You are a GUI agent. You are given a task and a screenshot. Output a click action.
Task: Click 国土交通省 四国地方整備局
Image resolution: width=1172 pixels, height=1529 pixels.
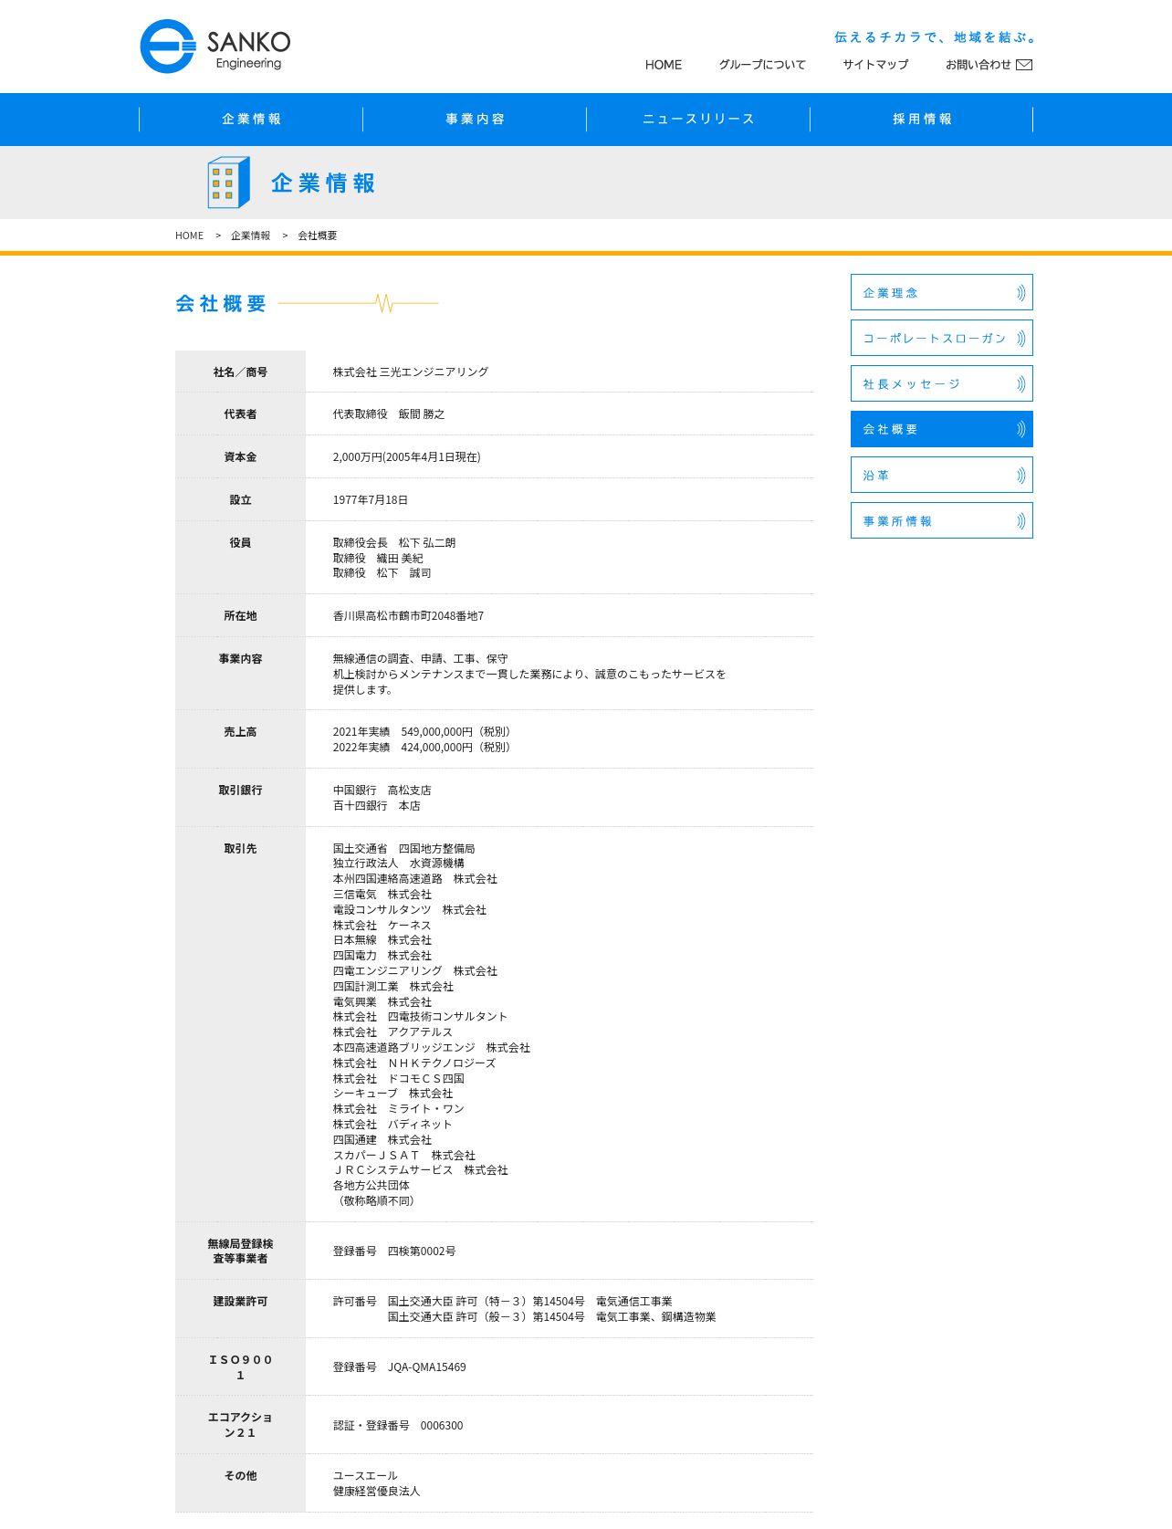(404, 849)
